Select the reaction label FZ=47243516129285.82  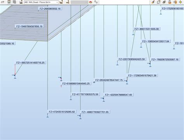tap(62, 112)
